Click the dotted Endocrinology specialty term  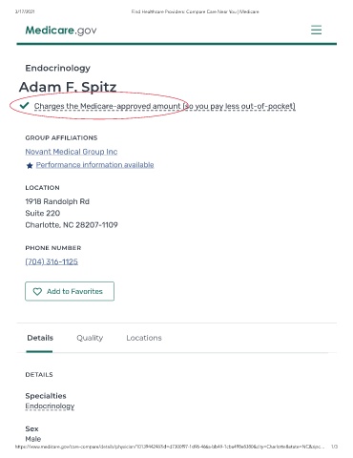coord(50,406)
